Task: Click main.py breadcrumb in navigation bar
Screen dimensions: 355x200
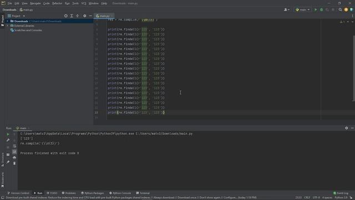Action: [26, 10]
